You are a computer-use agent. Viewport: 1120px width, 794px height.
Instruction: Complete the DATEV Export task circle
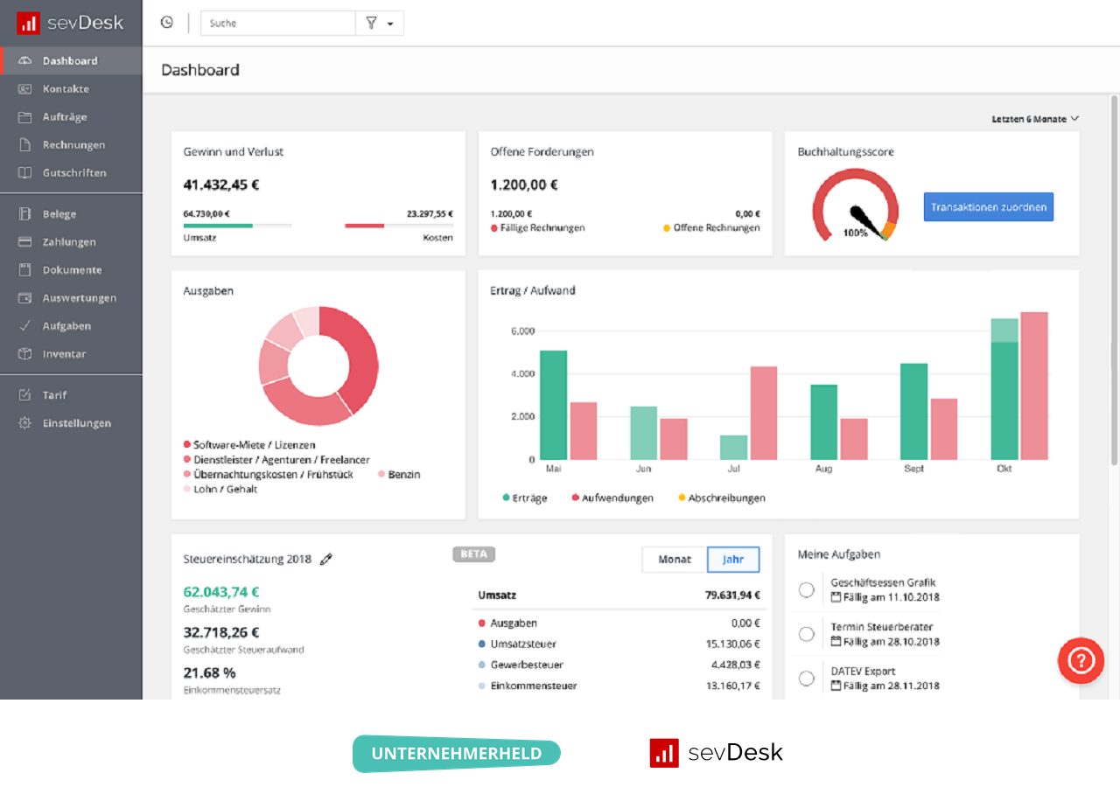pos(806,678)
